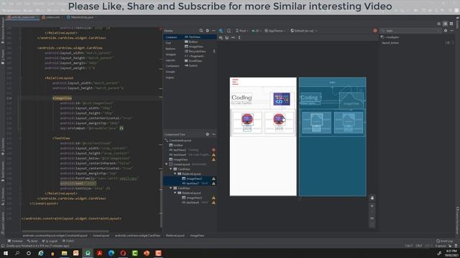Switch to Code-only view icon

439,24
